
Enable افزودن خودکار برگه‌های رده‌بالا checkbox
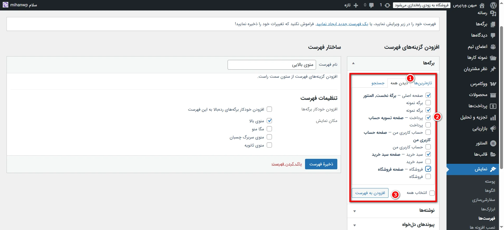coord(269,109)
